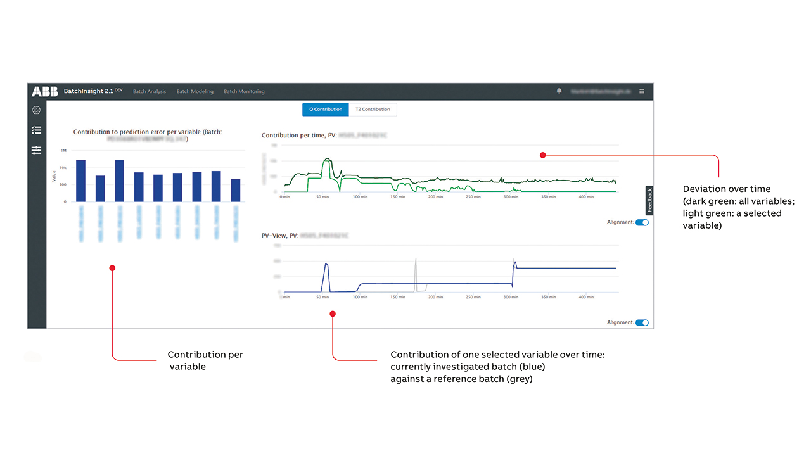Click '200 min' label on the PV-View chart
811x456 pixels.
(x=435, y=296)
